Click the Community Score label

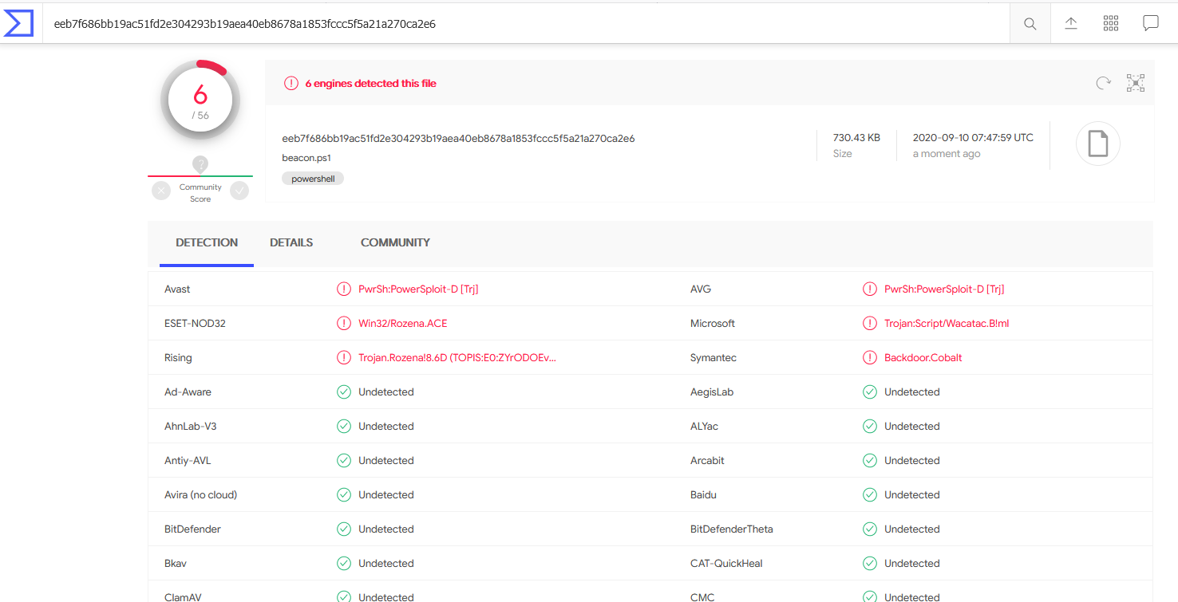coord(200,193)
